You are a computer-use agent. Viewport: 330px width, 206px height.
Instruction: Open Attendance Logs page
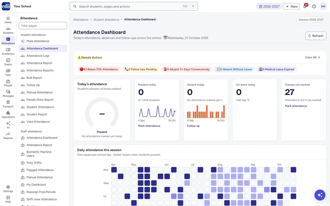(x=43, y=56)
